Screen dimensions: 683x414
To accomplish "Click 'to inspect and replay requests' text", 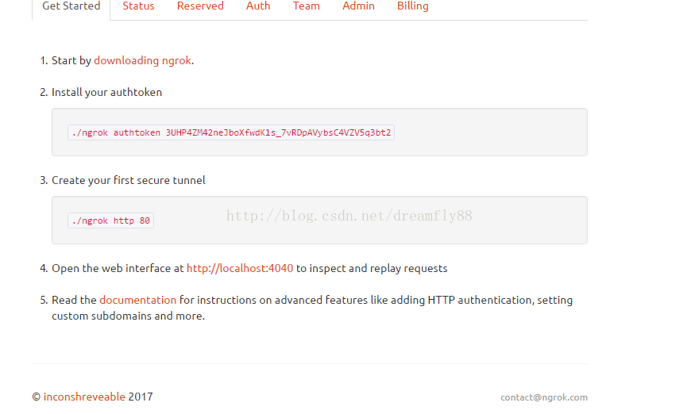I will tap(372, 268).
